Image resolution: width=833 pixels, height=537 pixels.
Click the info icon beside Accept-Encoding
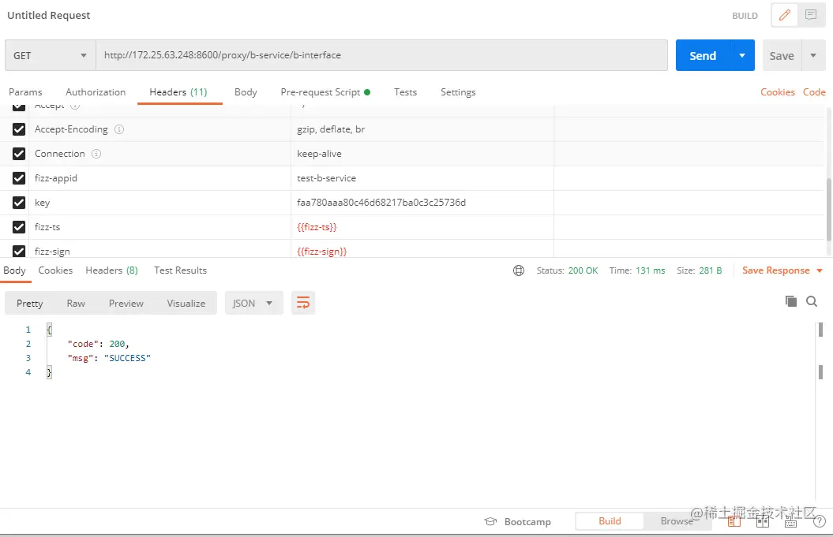coord(119,129)
